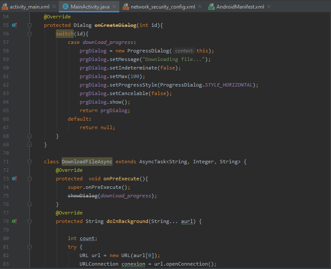331x269 pixels.
Task: Close the network_security_config.xml tab
Action: pyautogui.click(x=200, y=6)
